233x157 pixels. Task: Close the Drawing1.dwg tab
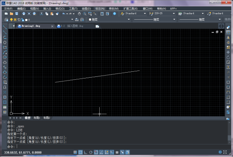(x=52, y=26)
